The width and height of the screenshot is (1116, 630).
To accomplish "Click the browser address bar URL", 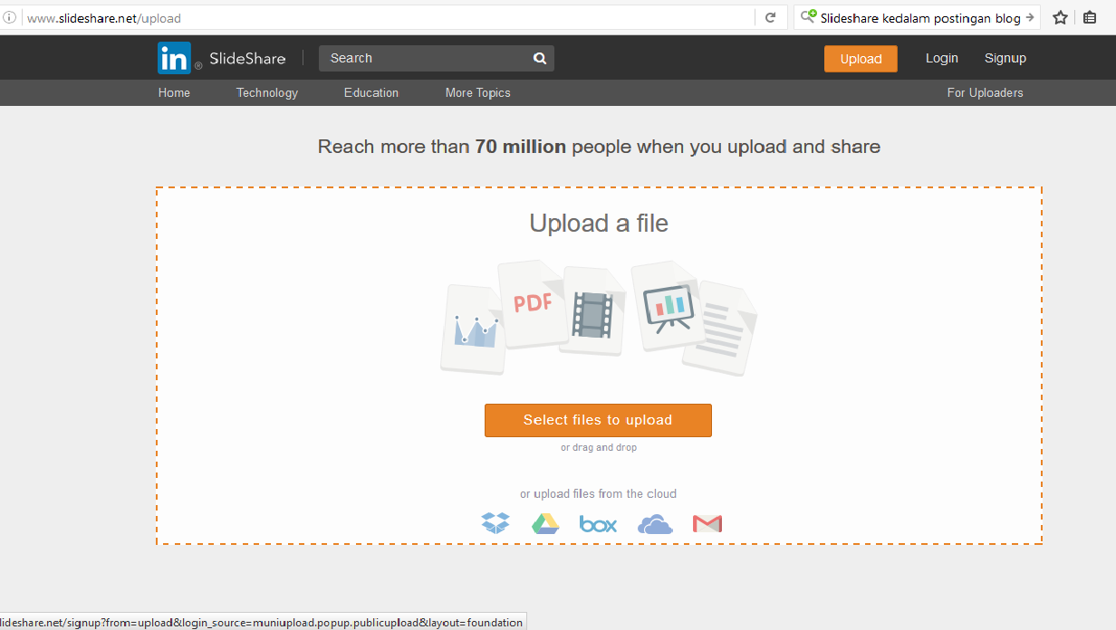I will [x=104, y=17].
